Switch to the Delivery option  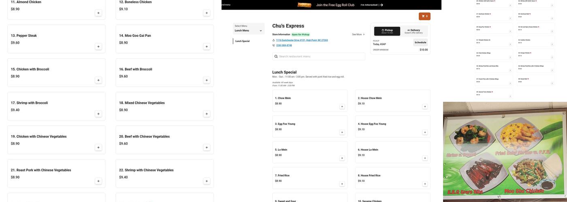coord(414,31)
